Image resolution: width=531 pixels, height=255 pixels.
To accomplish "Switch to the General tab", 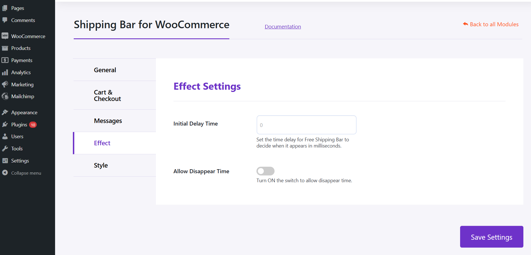I will point(105,70).
